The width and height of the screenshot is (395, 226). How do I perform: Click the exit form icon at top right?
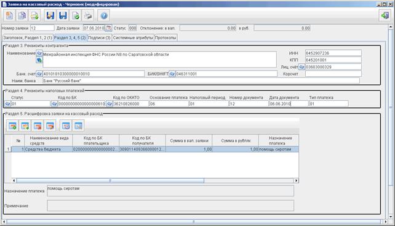[385, 15]
